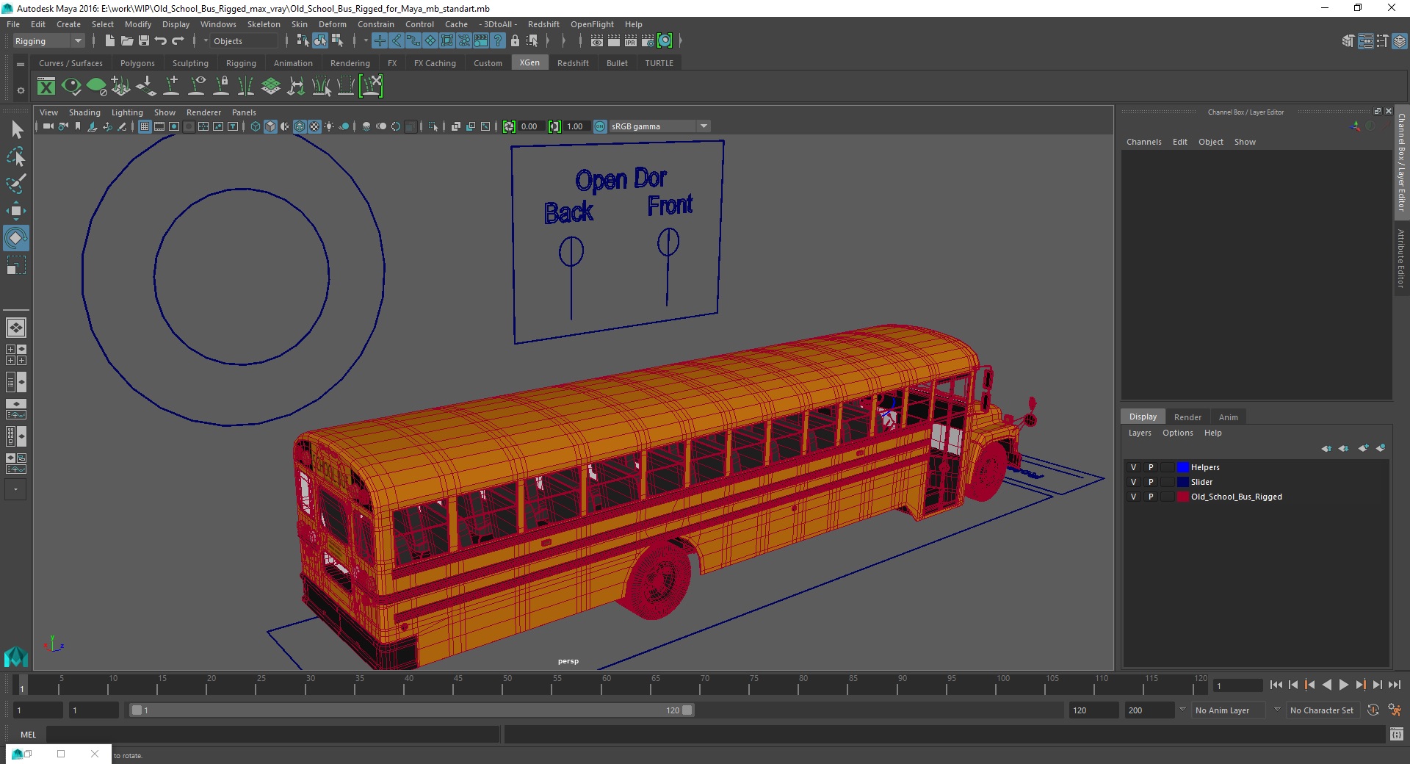Viewport: 1410px width, 764px height.
Task: Toggle visibility V of Helpers layer
Action: point(1133,467)
